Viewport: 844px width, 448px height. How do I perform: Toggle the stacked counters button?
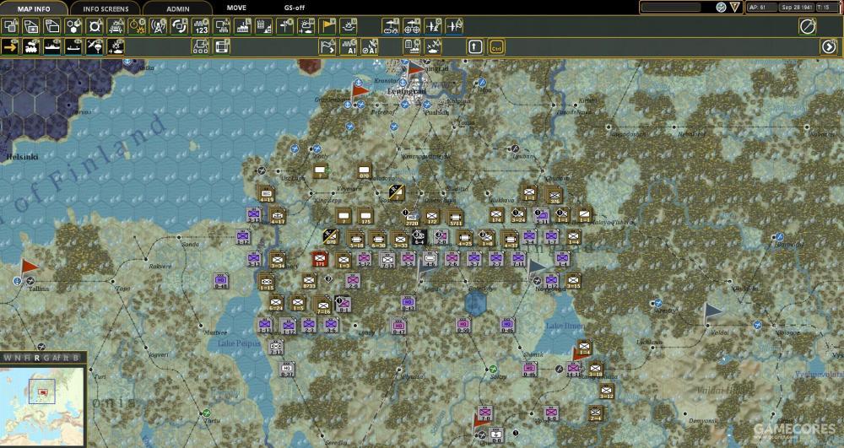click(52, 26)
